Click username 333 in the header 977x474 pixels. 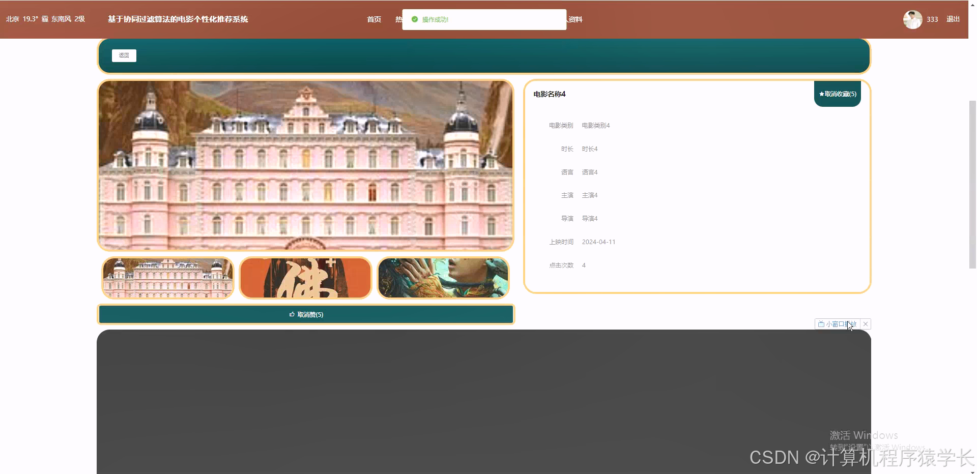[932, 19]
